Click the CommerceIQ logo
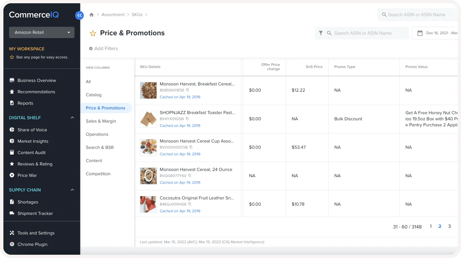 pyautogui.click(x=34, y=15)
